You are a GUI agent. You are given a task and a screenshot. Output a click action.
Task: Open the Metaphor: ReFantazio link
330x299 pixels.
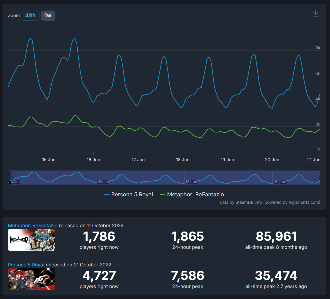[x=33, y=225]
